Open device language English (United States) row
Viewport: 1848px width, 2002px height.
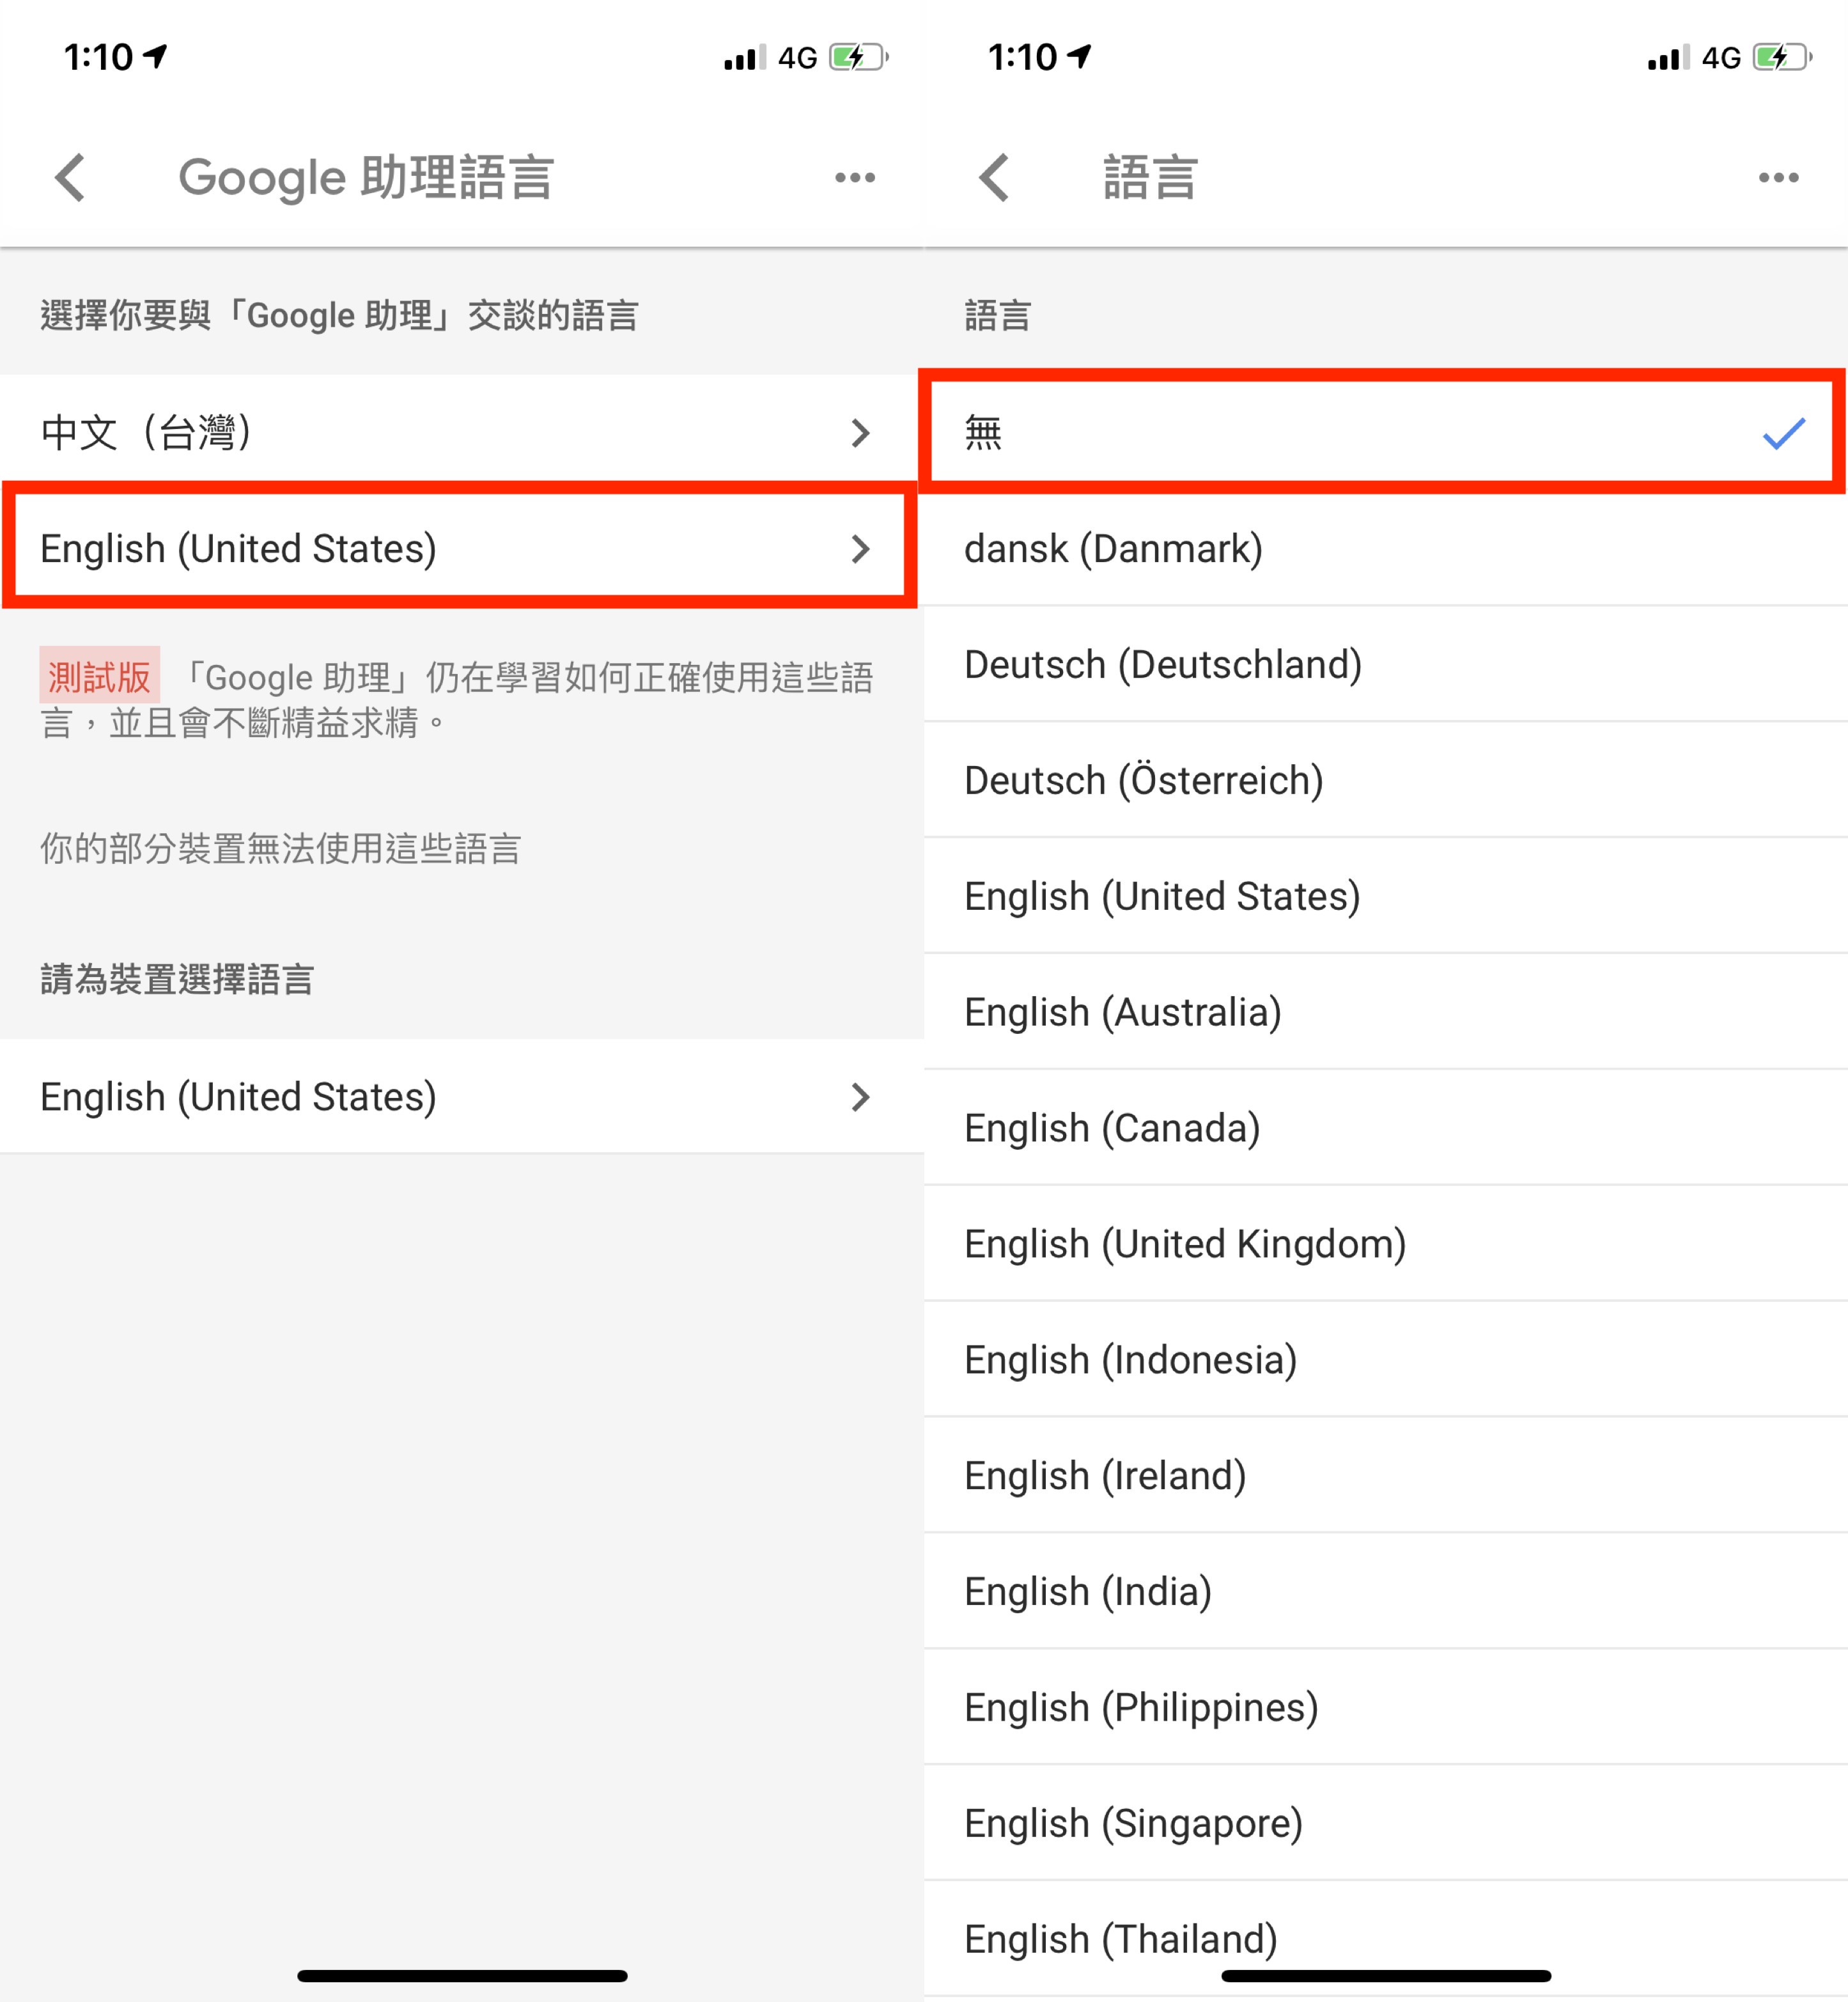coord(461,1097)
